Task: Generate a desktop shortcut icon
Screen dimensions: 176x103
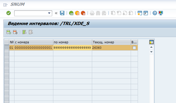Action: click(146, 13)
